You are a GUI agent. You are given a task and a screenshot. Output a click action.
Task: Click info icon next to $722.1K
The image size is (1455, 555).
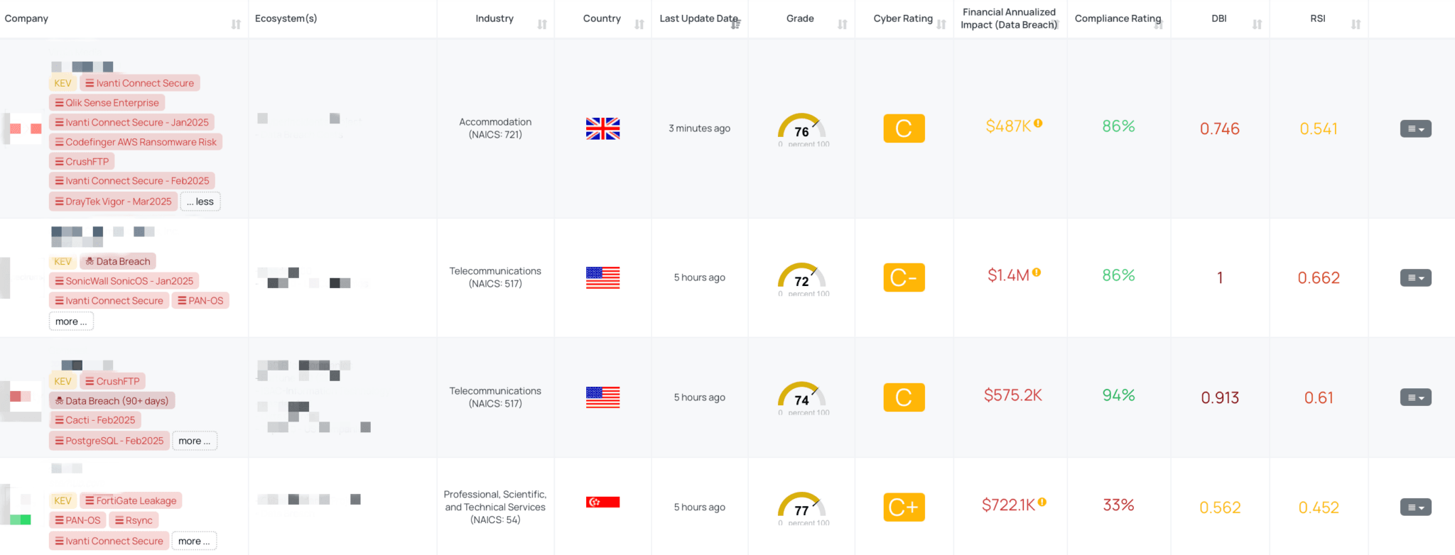click(1042, 502)
